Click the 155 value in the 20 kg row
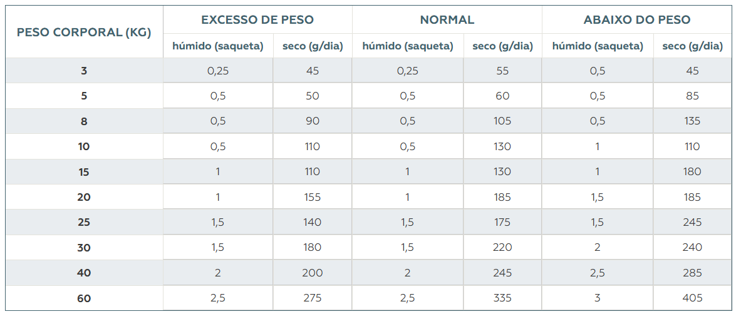The image size is (736, 314). click(x=313, y=197)
